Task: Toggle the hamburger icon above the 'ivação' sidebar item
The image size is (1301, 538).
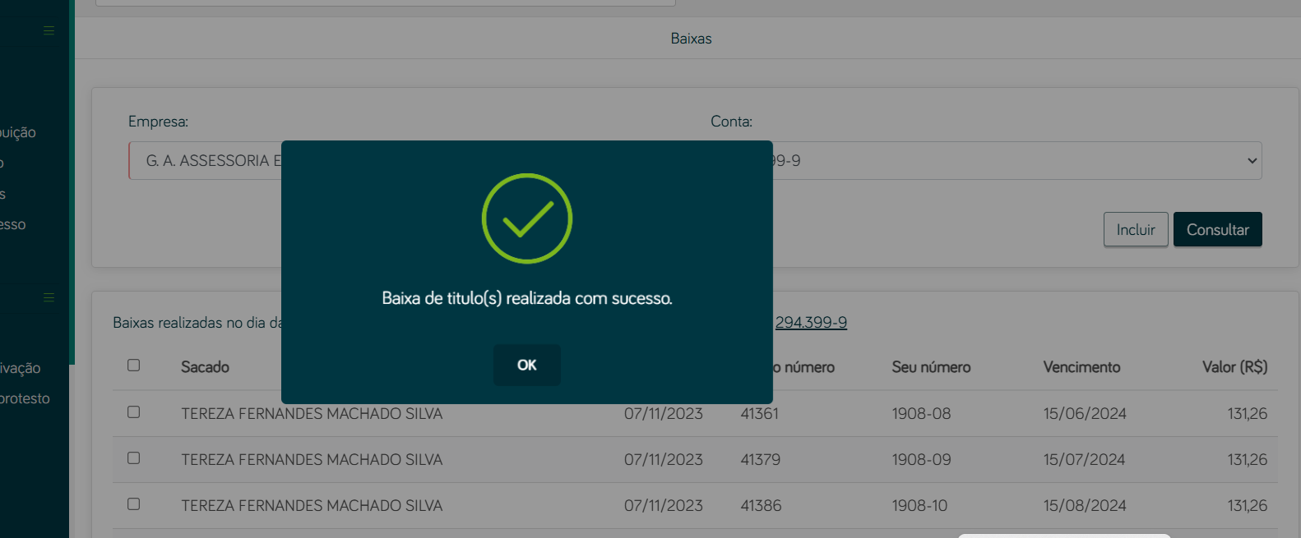Action: [x=49, y=297]
